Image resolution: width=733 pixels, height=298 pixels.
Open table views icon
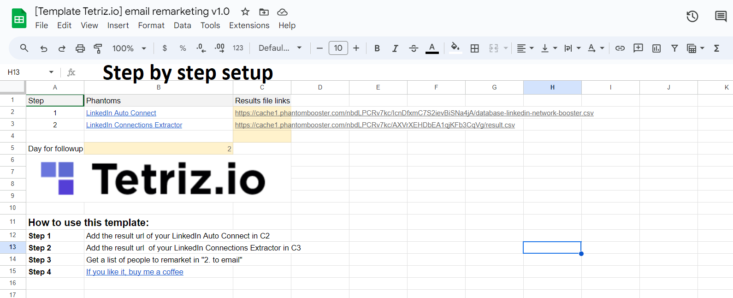692,48
